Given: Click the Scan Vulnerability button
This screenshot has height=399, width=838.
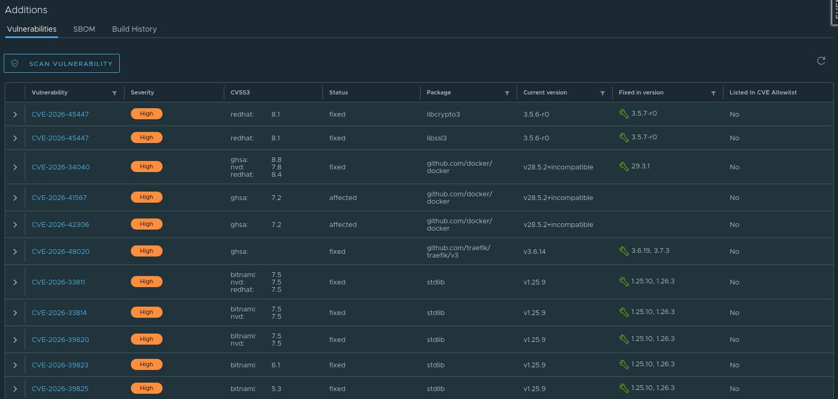Looking at the screenshot, I should (62, 63).
